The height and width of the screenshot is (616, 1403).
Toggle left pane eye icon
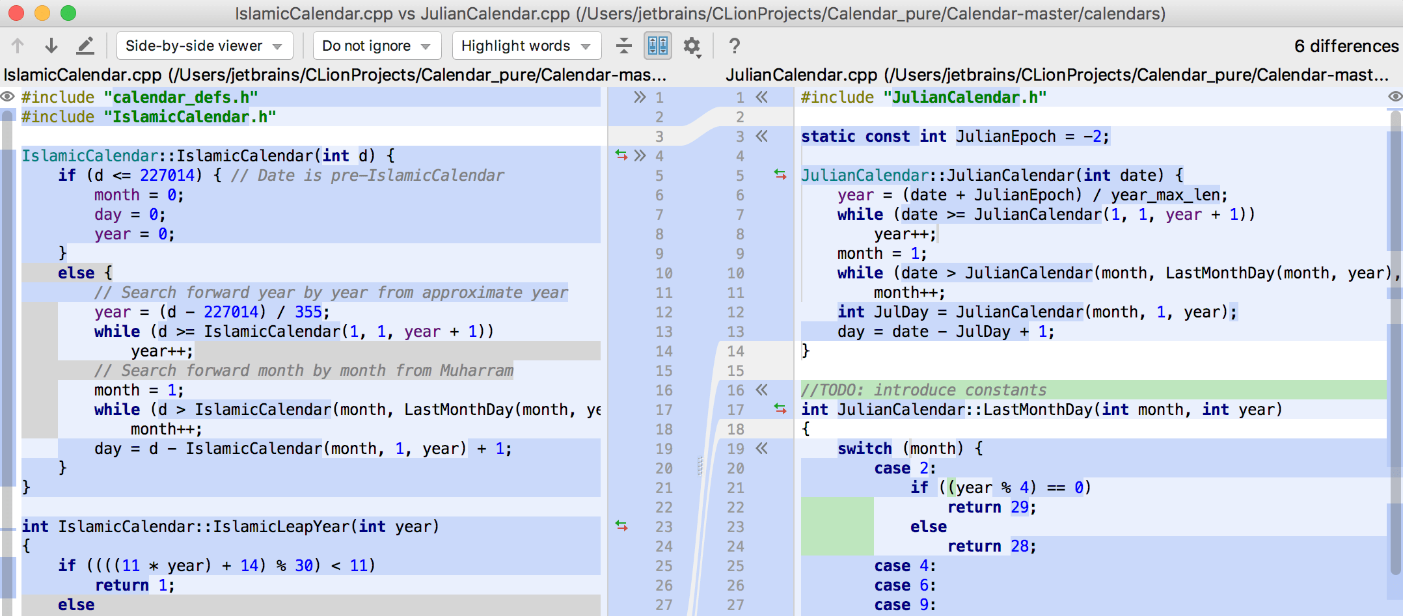[8, 97]
